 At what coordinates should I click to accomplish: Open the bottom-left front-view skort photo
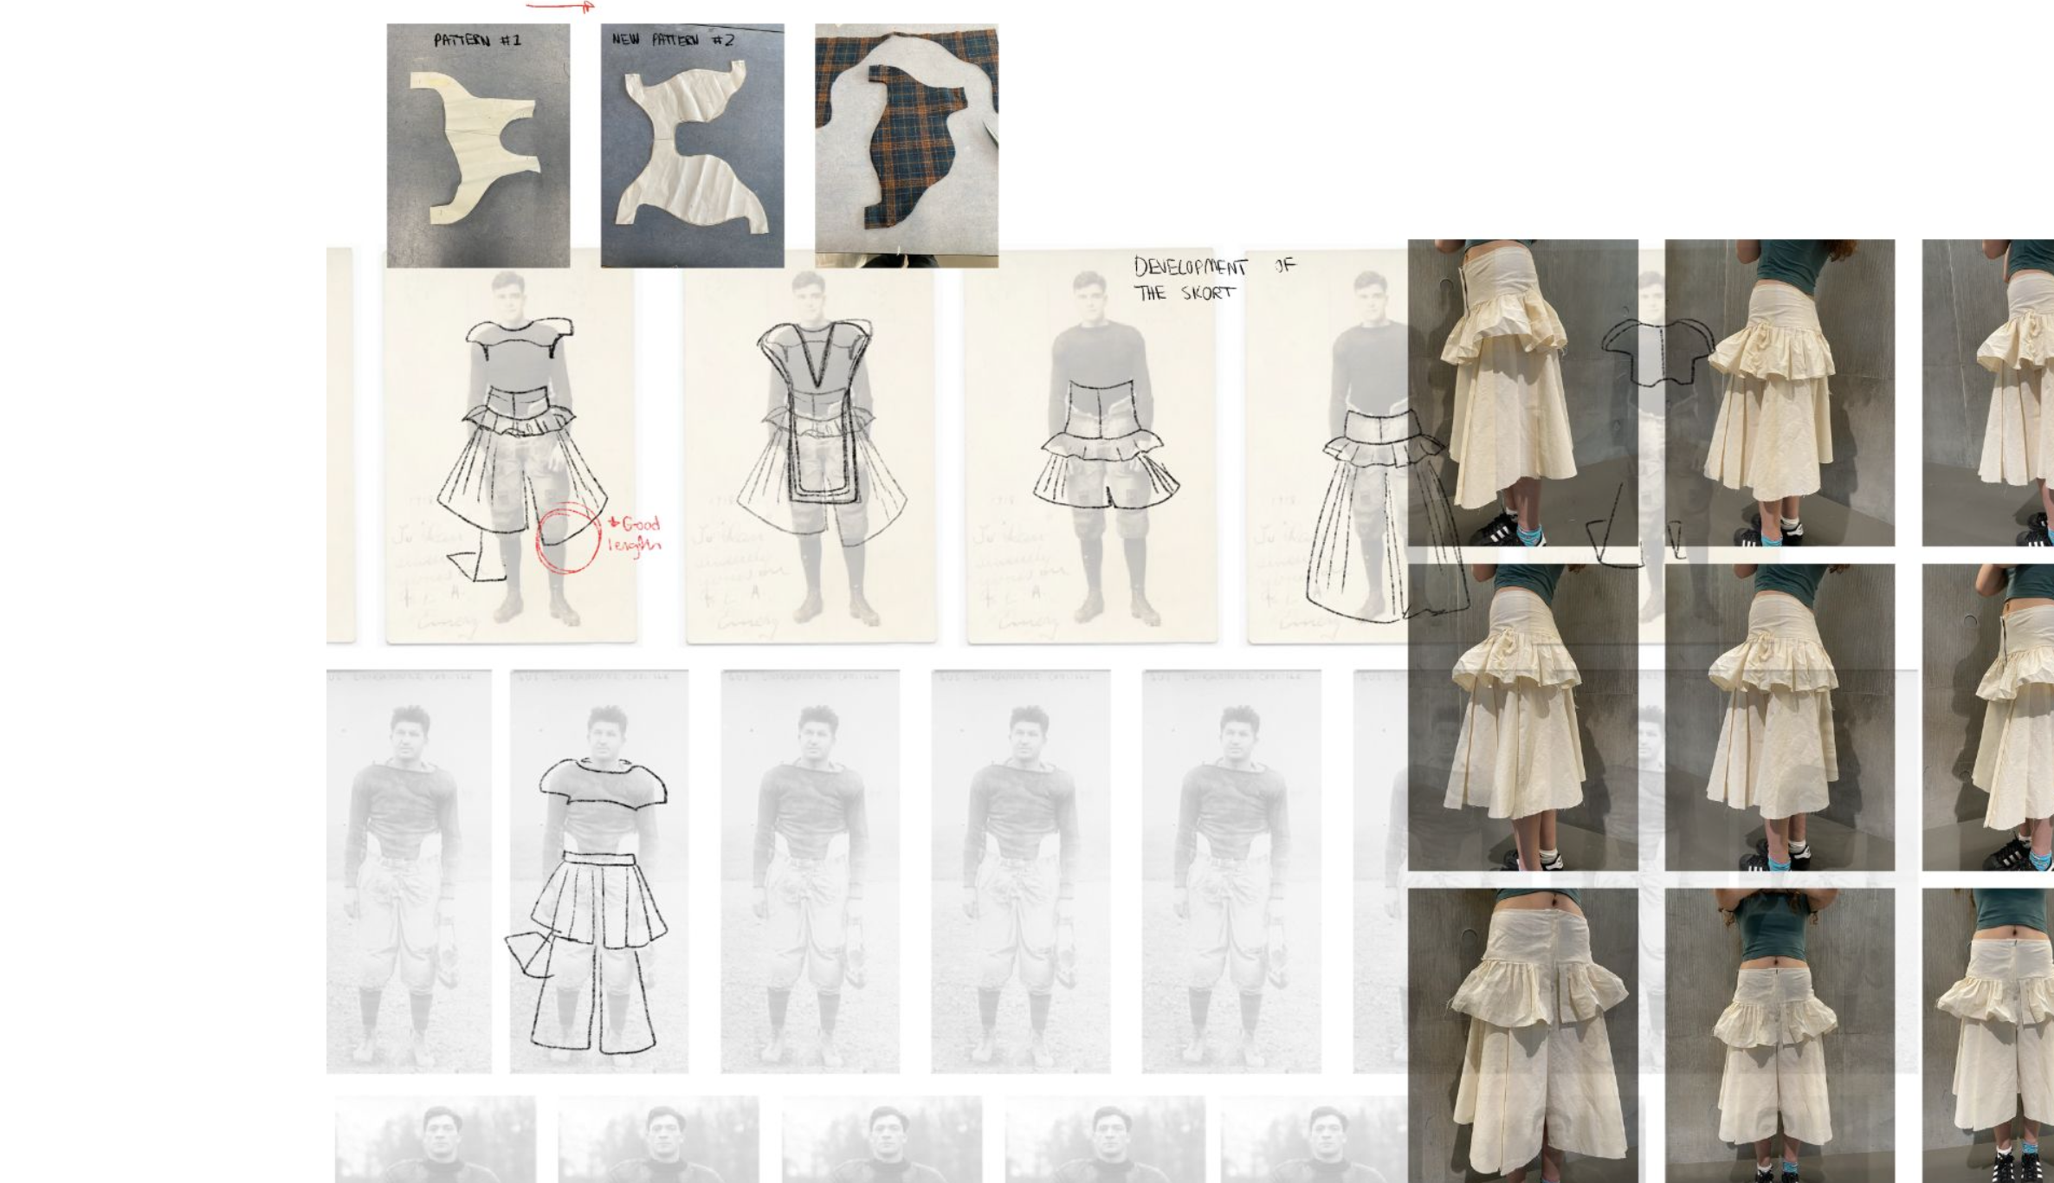[1522, 1035]
